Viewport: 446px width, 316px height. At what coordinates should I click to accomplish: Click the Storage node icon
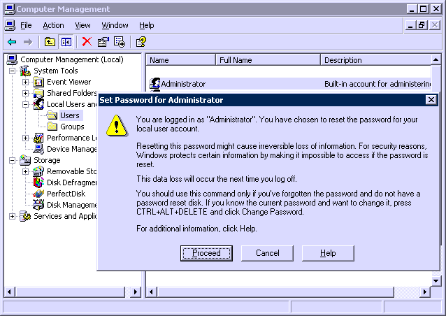25,160
